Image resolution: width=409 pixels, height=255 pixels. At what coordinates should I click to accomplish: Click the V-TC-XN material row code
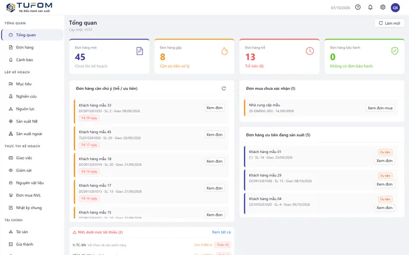pyautogui.click(x=79, y=245)
